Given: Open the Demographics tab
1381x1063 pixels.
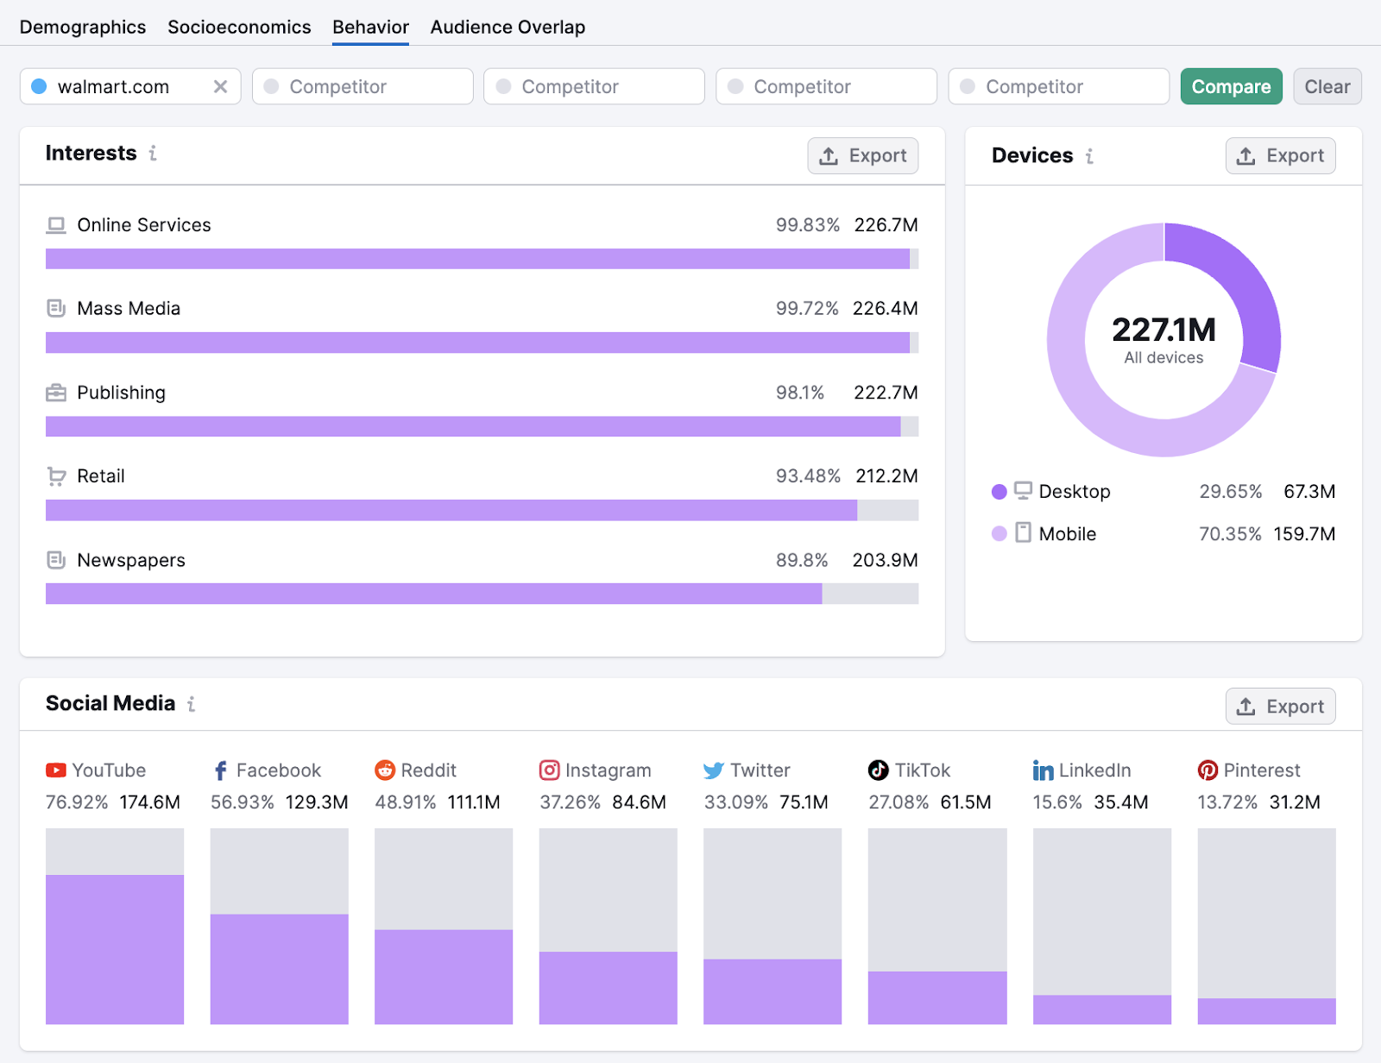Looking at the screenshot, I should [x=83, y=27].
